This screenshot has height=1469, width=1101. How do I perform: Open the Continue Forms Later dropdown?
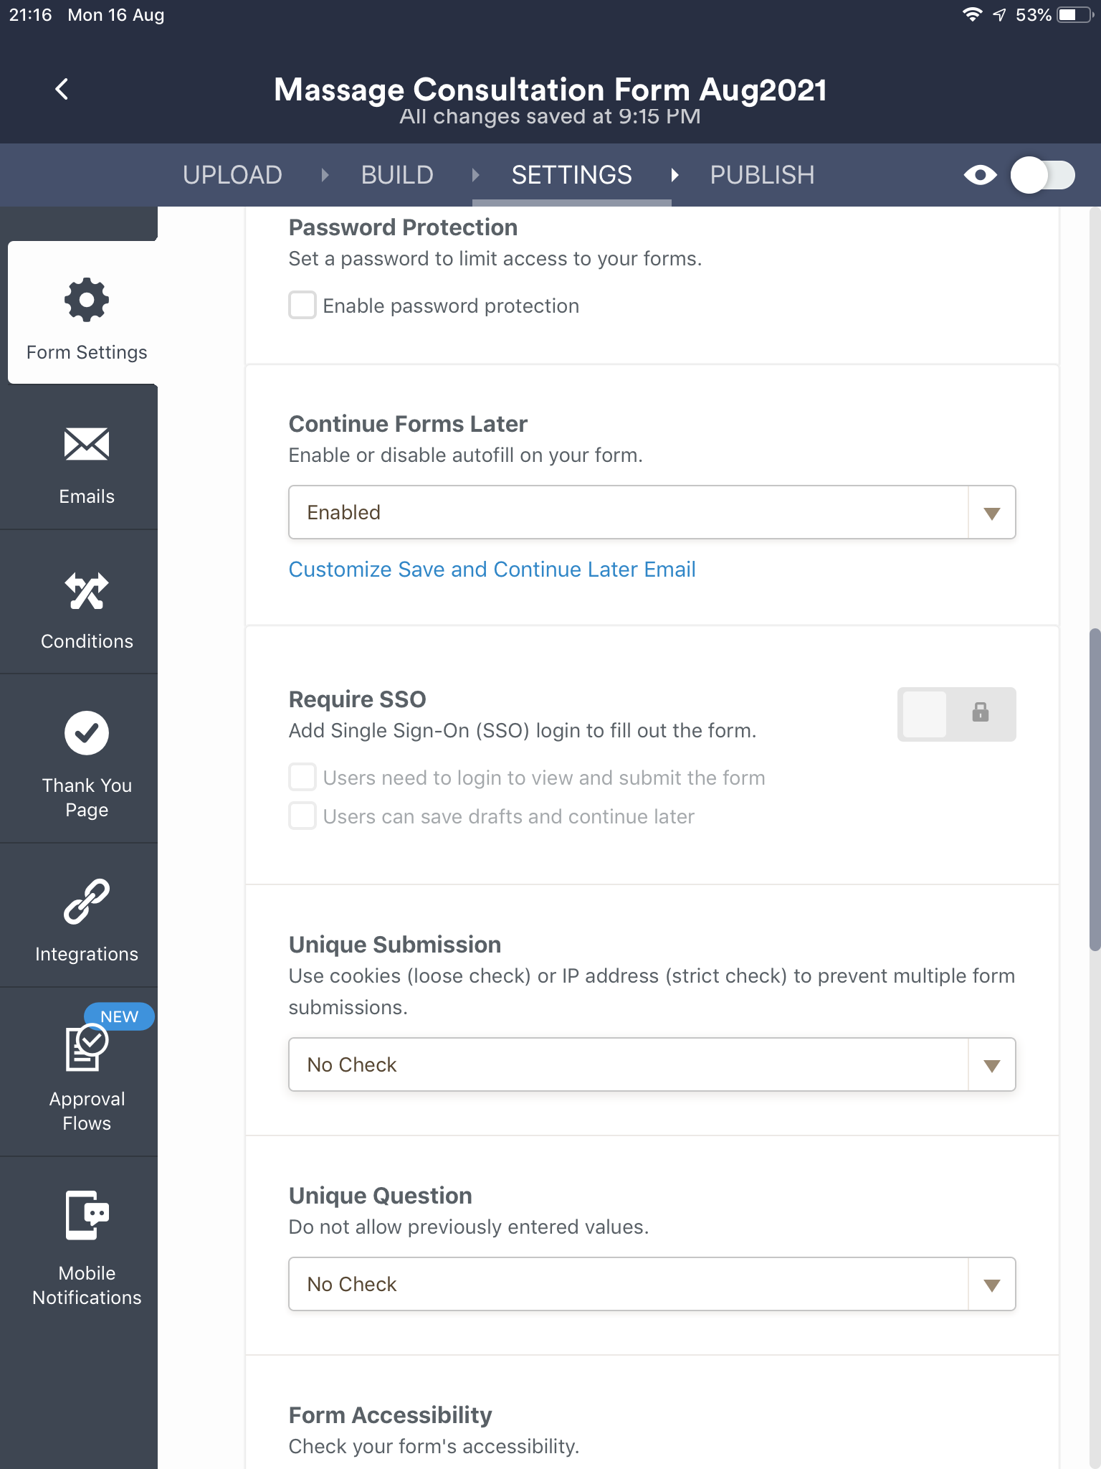(x=991, y=512)
